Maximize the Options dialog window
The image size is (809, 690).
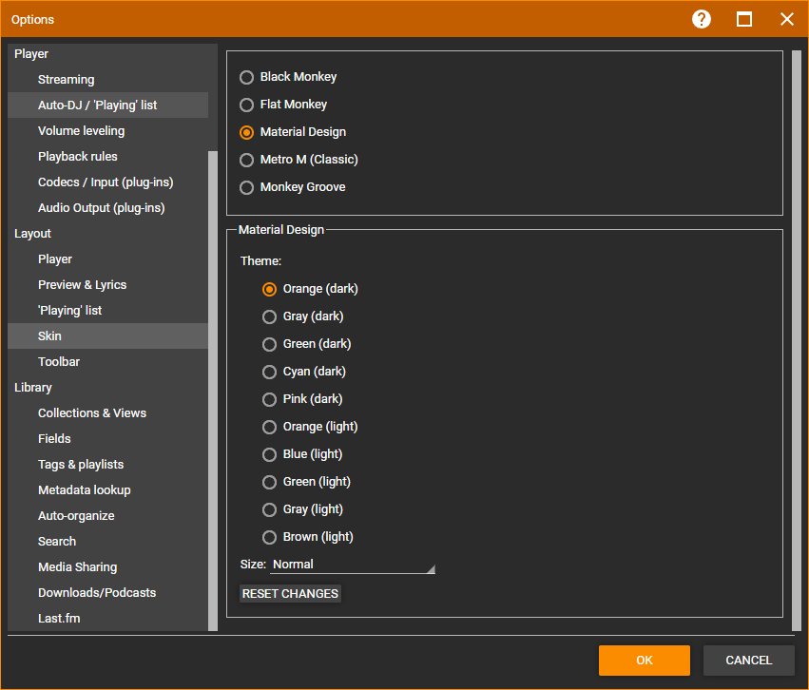[x=744, y=19]
